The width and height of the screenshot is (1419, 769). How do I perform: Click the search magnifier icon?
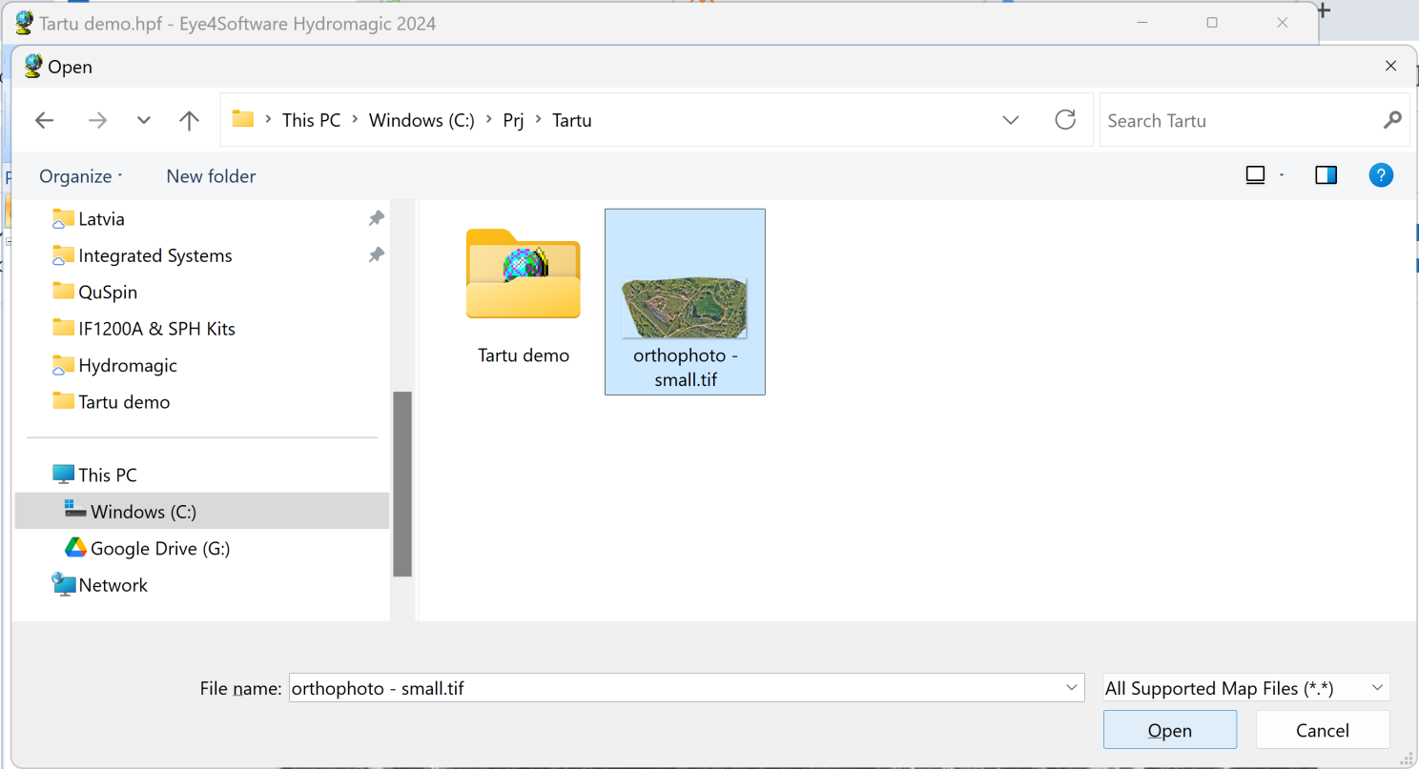[1392, 119]
